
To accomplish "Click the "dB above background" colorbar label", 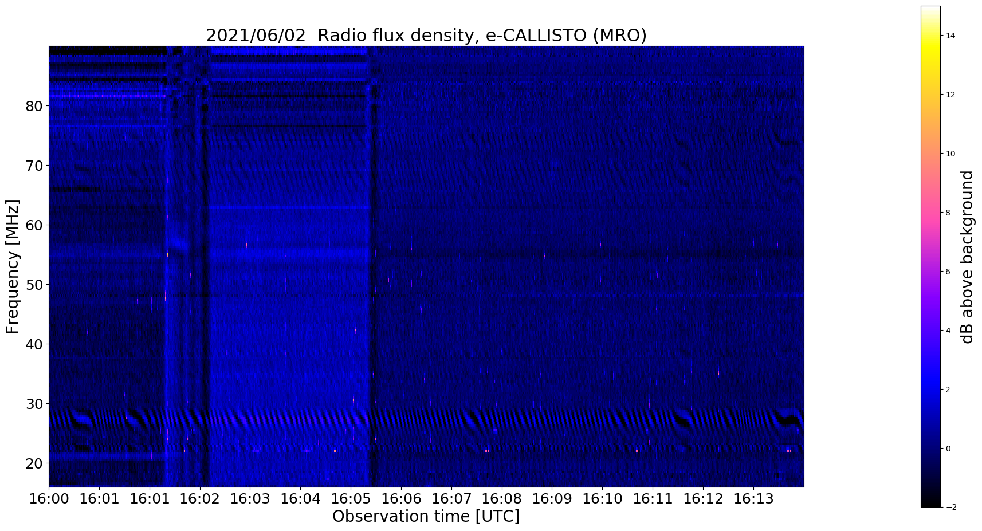I will click(967, 257).
